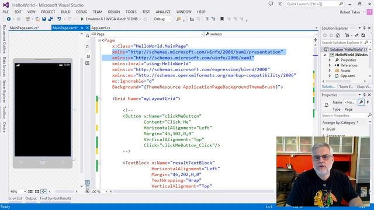
Task: Open the Output panel
Action: click(x=31, y=198)
